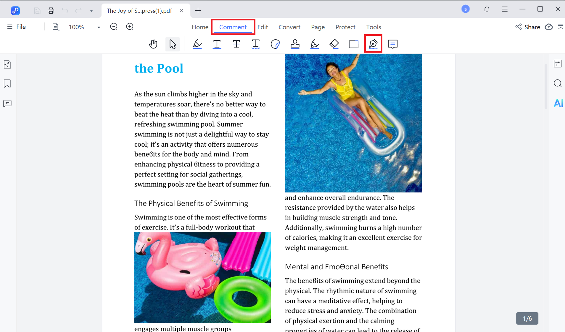
Task: Switch to the Convert tab
Action: click(289, 27)
